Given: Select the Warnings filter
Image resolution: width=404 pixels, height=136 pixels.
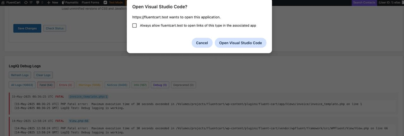Looking at the screenshot, I should click(89, 85).
